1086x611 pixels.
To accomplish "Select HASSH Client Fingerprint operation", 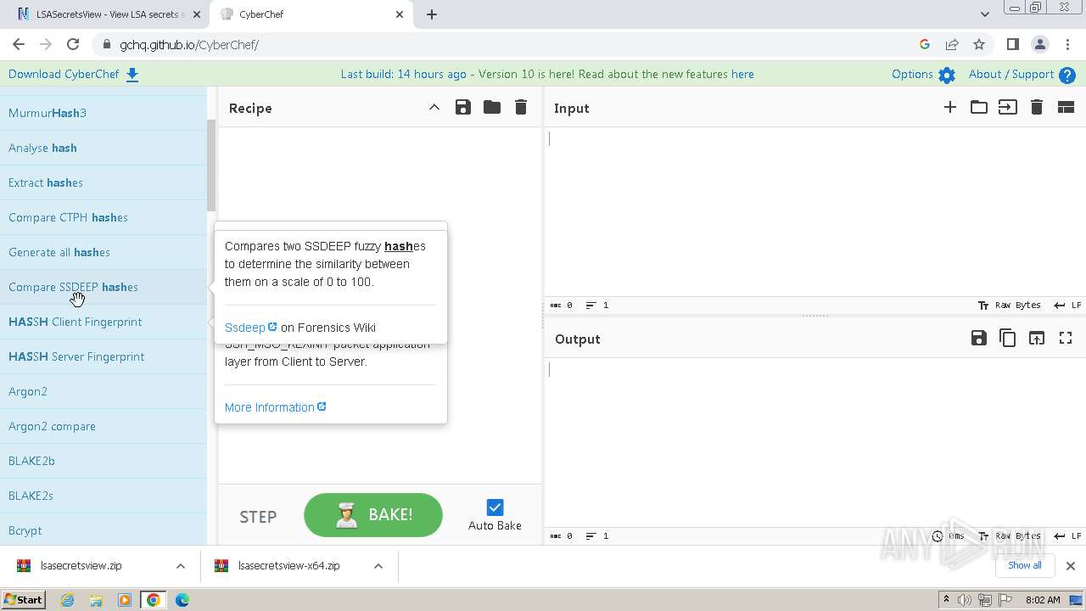I will coord(104,322).
